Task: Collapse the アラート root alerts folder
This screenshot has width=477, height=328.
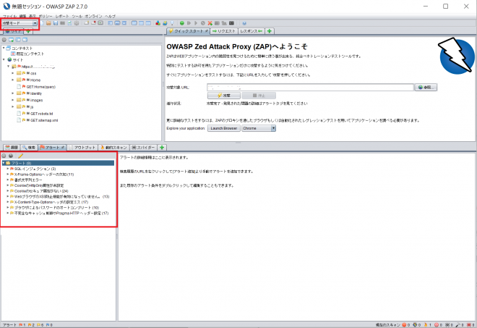Action: click(x=4, y=163)
